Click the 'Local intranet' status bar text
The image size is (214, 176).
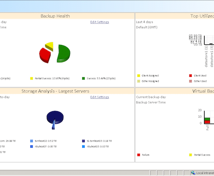pos(205,173)
